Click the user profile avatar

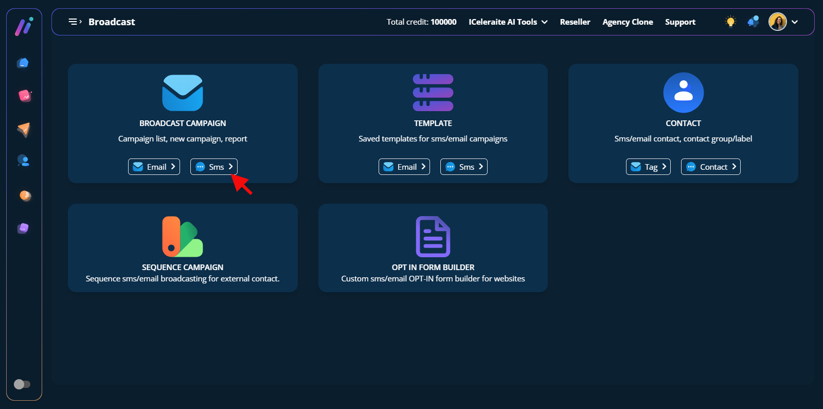coord(777,22)
